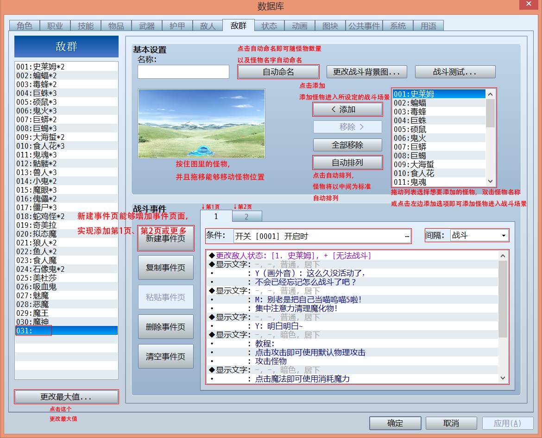Click the condition ellipsis button

coord(407,236)
